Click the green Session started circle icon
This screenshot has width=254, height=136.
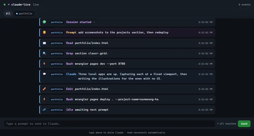pos(44,22)
